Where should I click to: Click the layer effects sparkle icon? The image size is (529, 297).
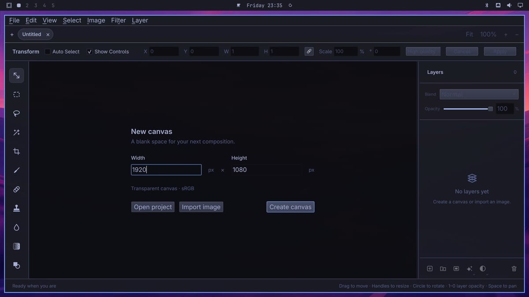point(469,268)
